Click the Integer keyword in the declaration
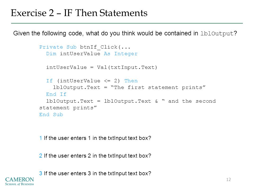254x190 pixels. (126, 54)
